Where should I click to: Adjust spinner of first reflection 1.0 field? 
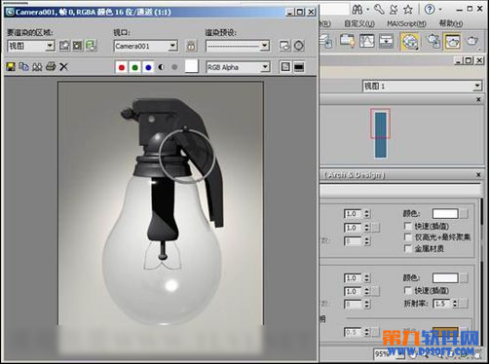tap(366, 213)
